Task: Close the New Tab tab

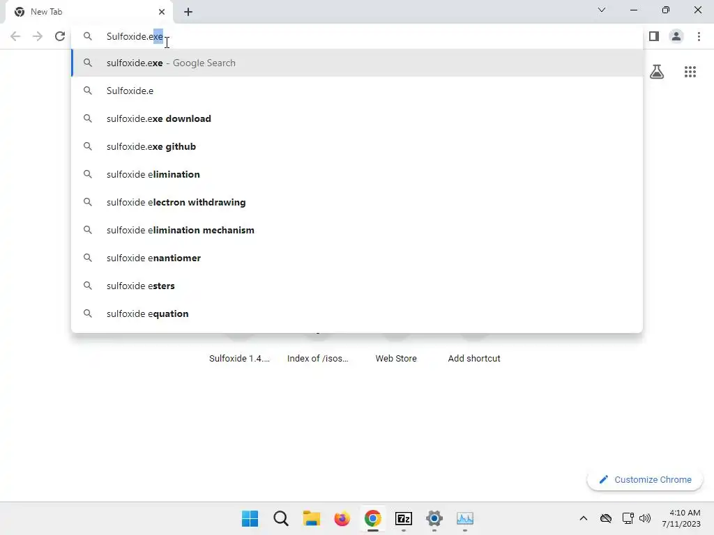Action: coord(162,12)
